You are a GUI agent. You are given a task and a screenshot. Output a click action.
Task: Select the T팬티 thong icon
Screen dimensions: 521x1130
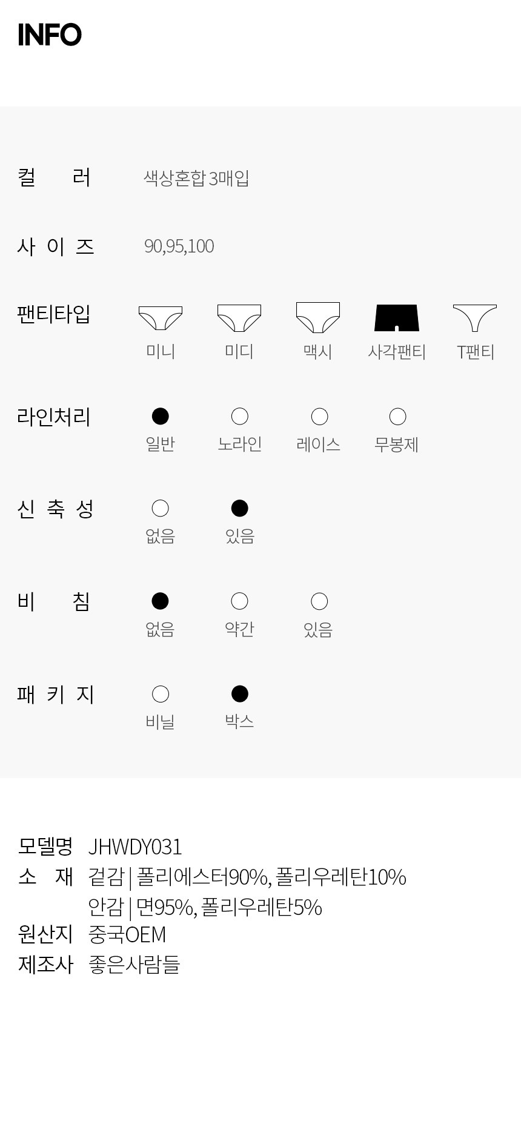475,318
